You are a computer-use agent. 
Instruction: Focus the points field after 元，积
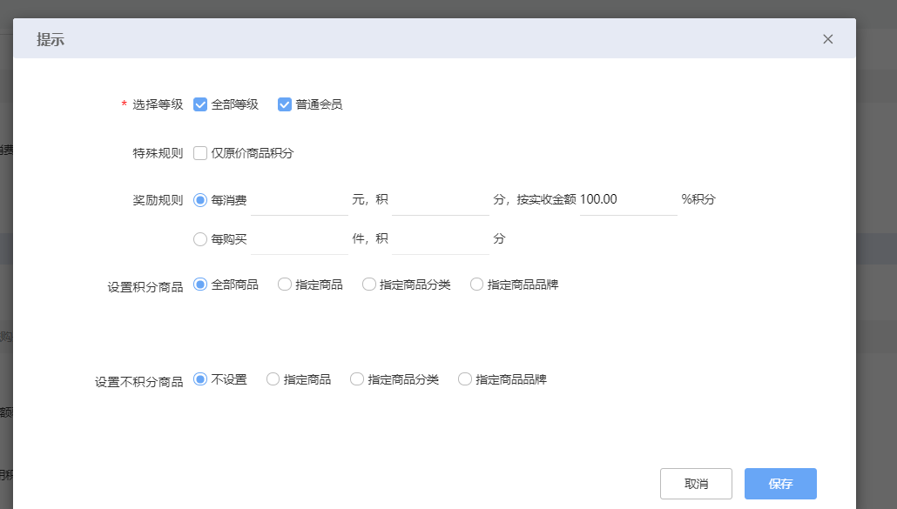(441, 200)
